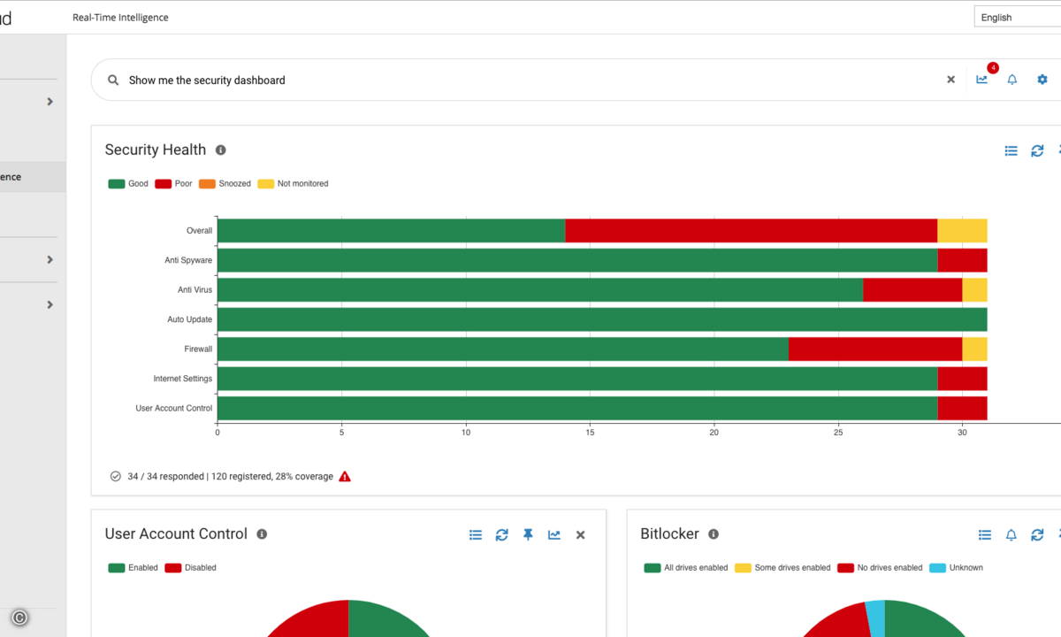Click the Real-Time Intelligence header
Screen dimensions: 1061x637
[120, 17]
